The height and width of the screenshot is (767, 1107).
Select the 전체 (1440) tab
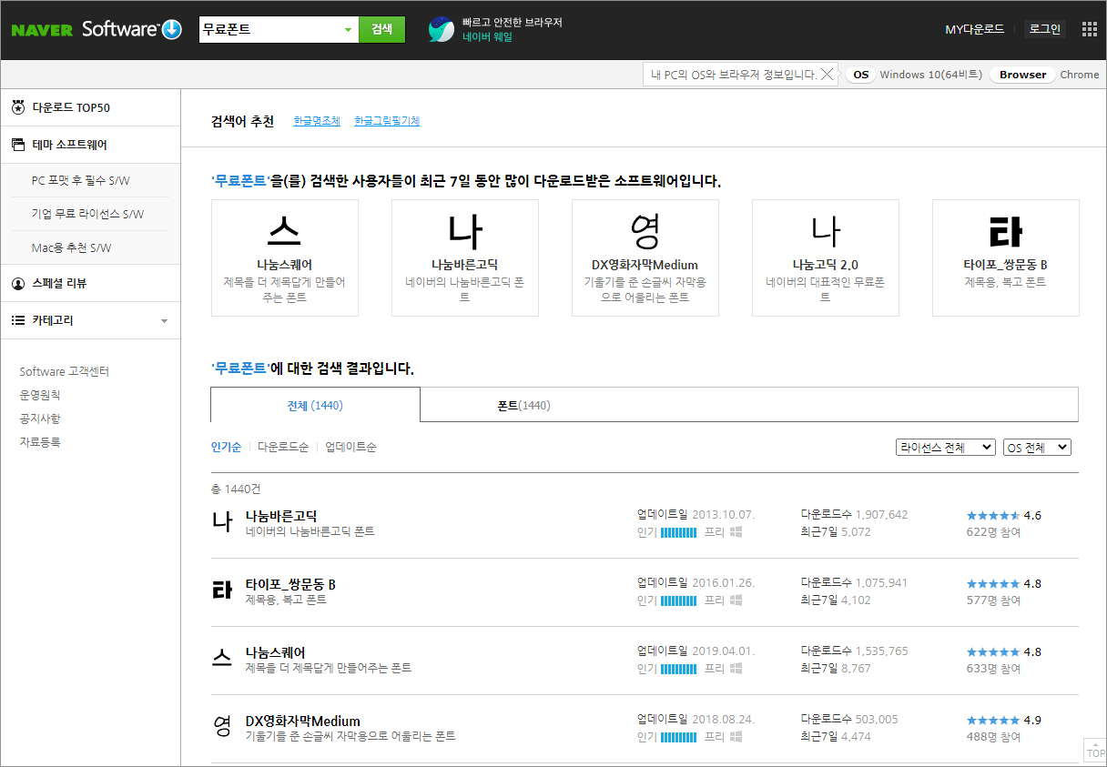[315, 405]
